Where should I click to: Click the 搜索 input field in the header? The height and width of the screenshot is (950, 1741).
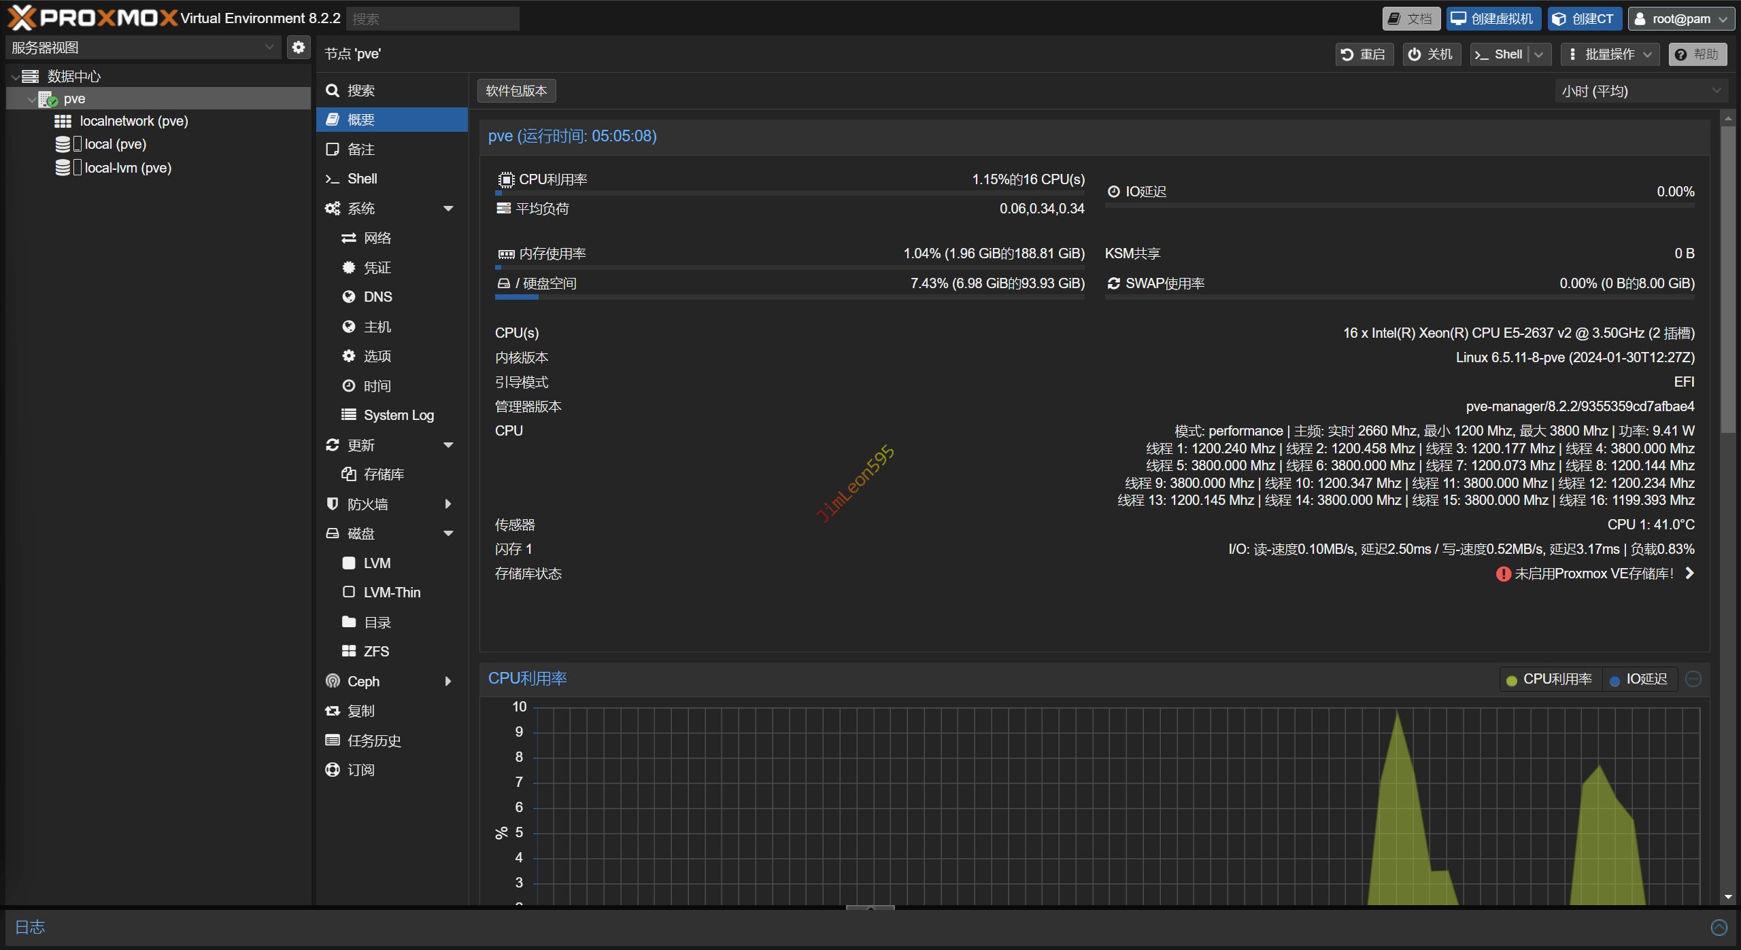[433, 19]
